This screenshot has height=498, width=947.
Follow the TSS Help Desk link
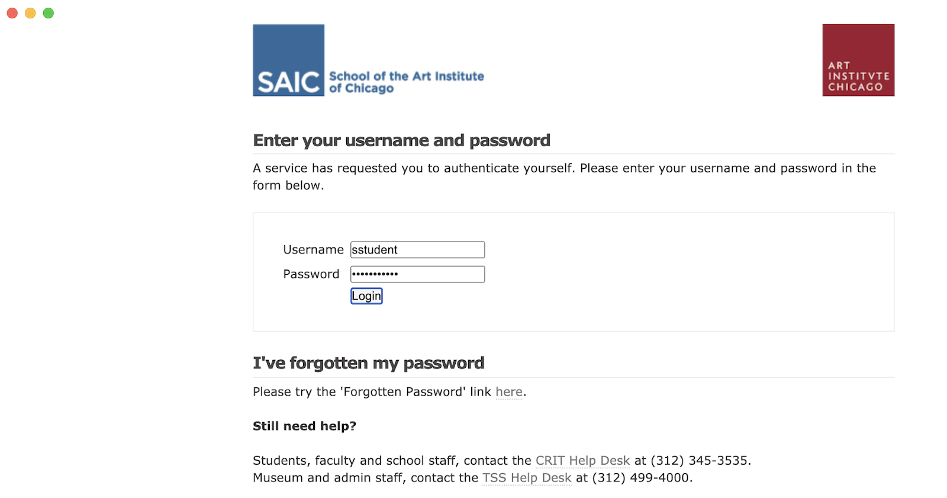(527, 478)
